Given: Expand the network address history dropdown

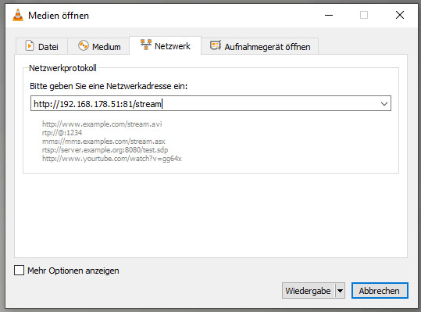Looking at the screenshot, I should pos(384,103).
